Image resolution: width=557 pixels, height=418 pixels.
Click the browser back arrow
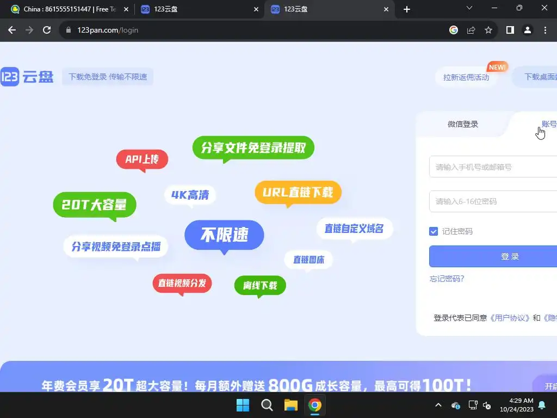12,30
